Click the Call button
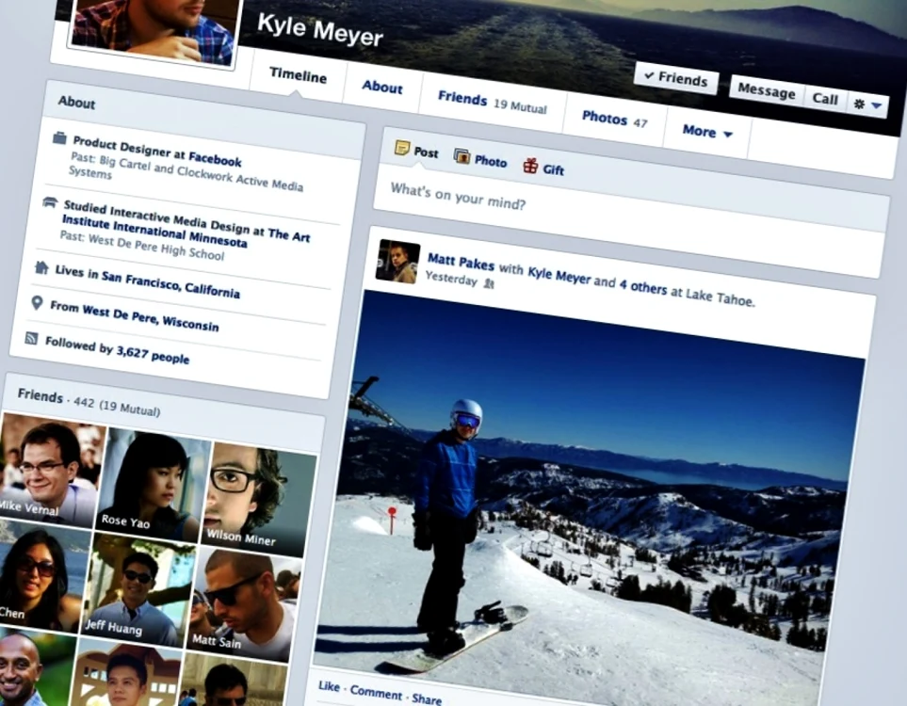The width and height of the screenshot is (907, 706). 825,98
